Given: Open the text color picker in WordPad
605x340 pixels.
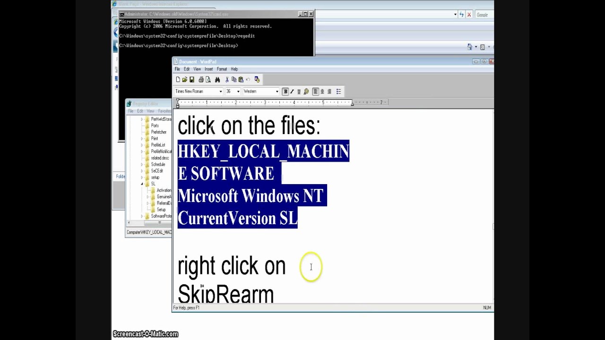Looking at the screenshot, I should (x=306, y=92).
